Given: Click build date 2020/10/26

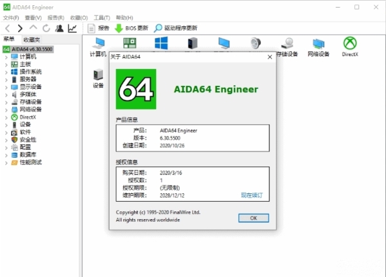Looking at the screenshot, I should click(x=172, y=146).
